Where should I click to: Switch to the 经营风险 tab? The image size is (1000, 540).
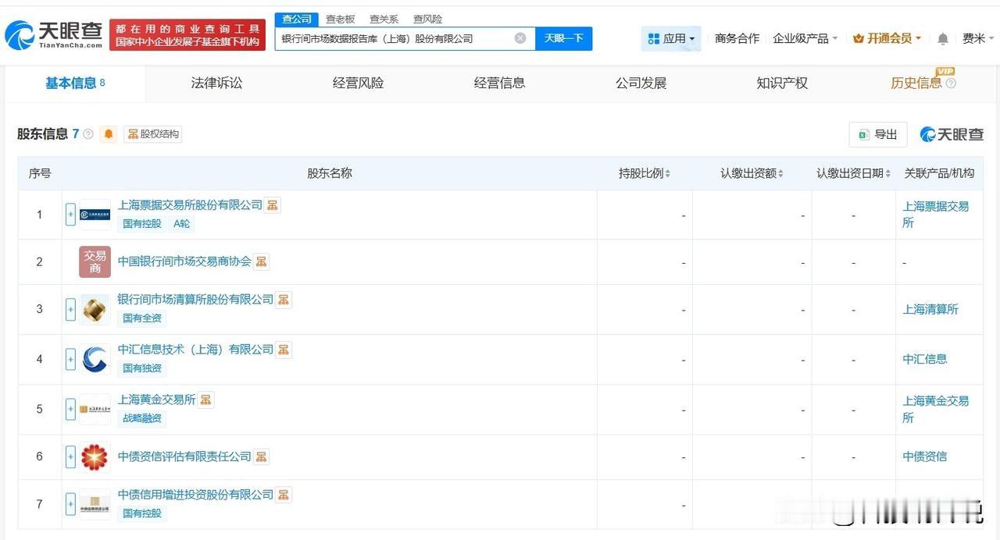click(x=358, y=83)
